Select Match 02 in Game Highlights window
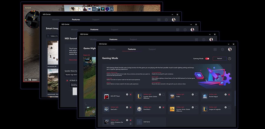 tap(87, 55)
